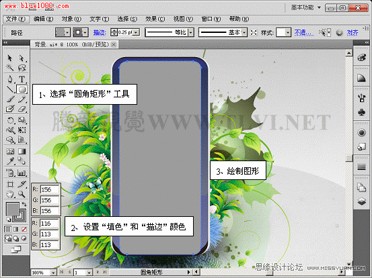
Task: Open the 编辑(E) menu
Action: coord(44,19)
